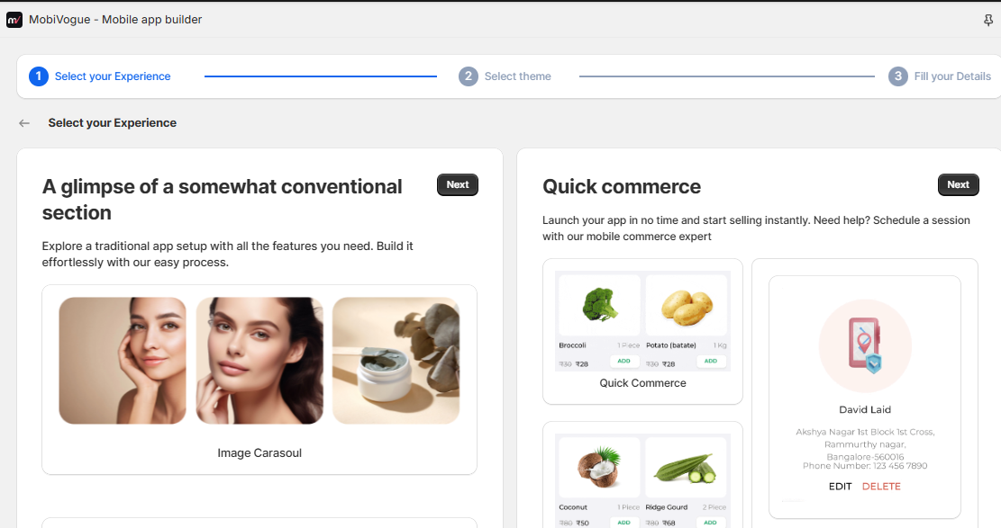Click the step 3 circle
The height and width of the screenshot is (528, 1001).
pyautogui.click(x=897, y=76)
